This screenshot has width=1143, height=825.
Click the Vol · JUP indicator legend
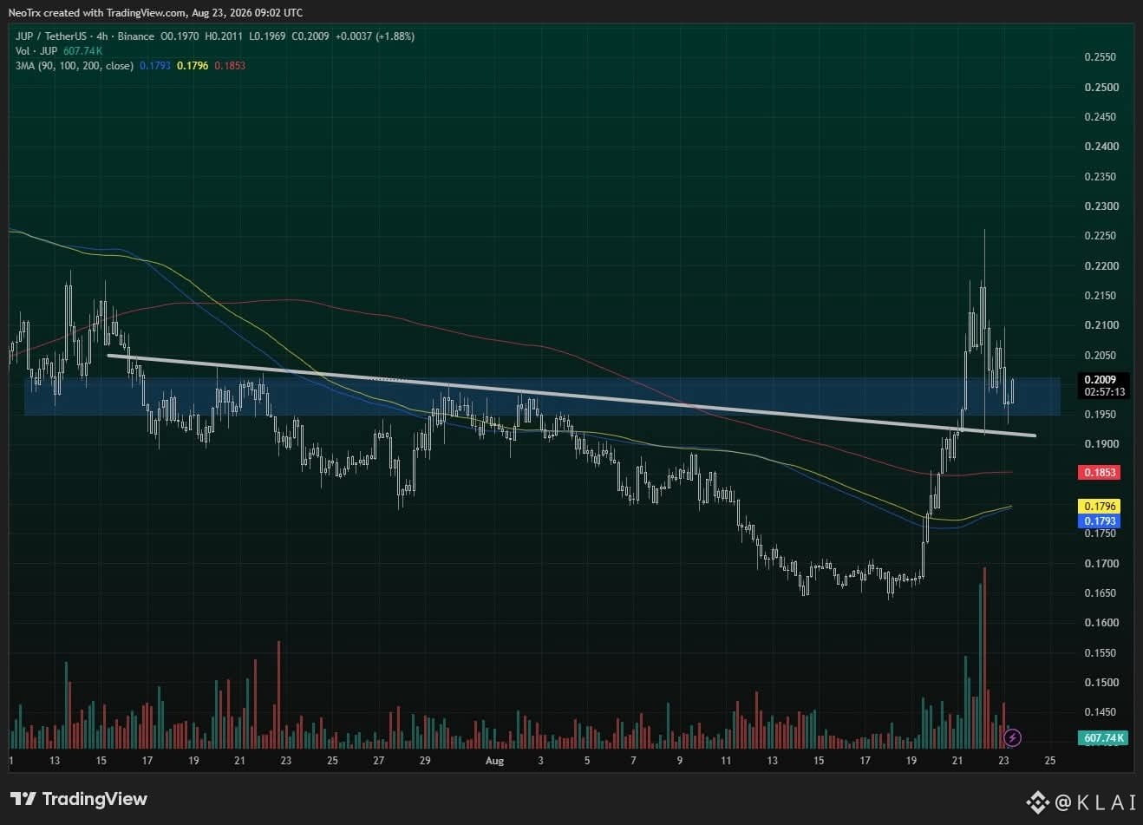[37, 51]
